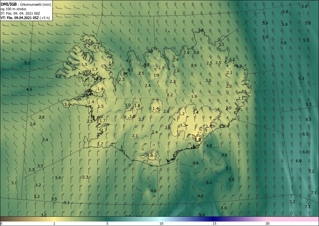The width and height of the screenshot is (319, 226).
Task: Select the map value '3.6'
Action: [x=196, y=52]
